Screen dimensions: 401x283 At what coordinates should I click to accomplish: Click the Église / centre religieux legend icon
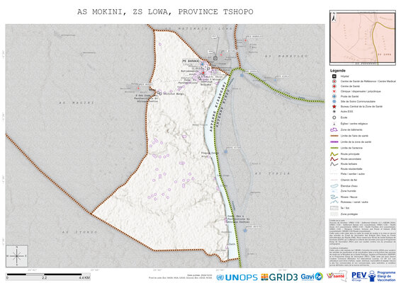click(334, 124)
